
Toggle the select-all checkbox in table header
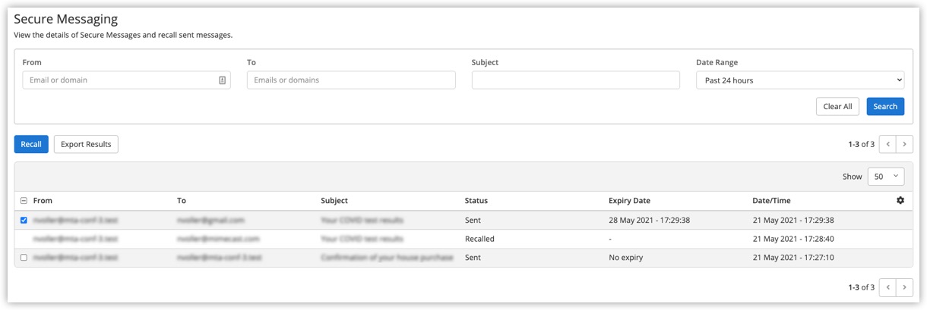(x=24, y=201)
